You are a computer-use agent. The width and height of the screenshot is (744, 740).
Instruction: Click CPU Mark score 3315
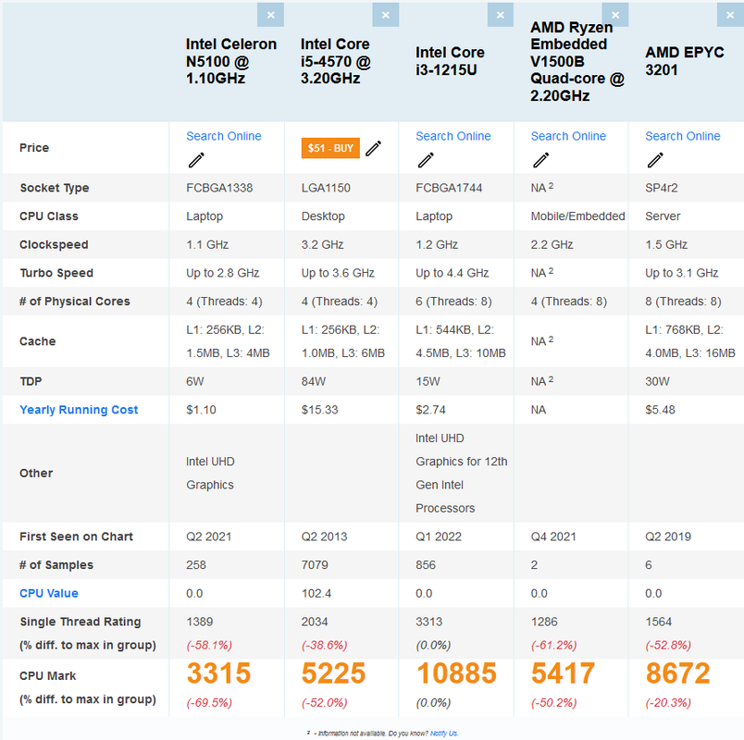tap(218, 673)
